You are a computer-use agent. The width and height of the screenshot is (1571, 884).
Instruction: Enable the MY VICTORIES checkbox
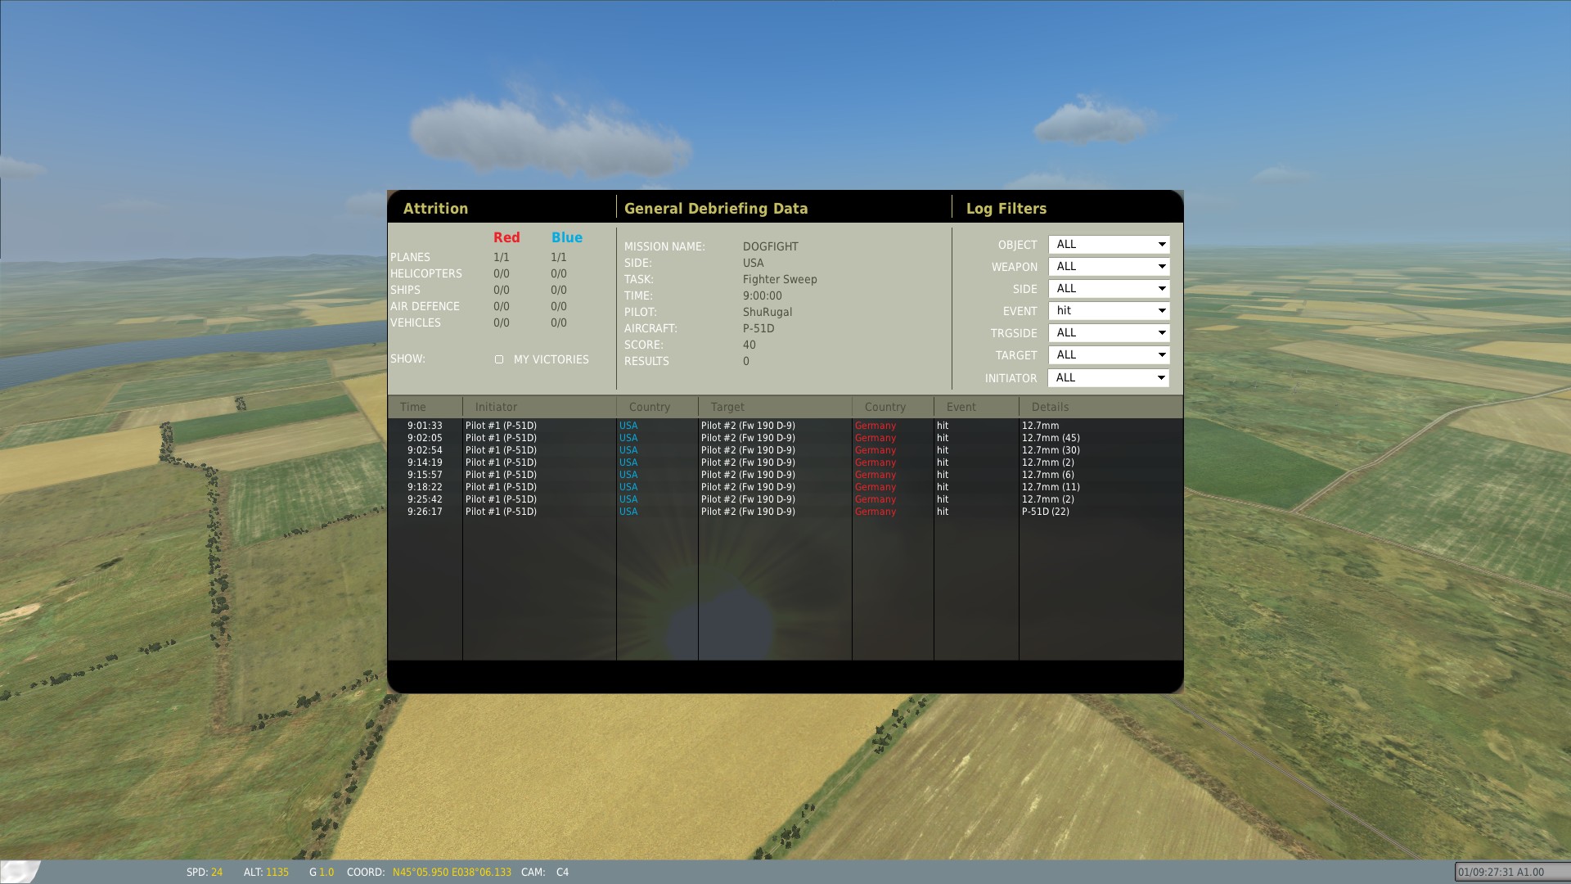pyautogui.click(x=499, y=359)
